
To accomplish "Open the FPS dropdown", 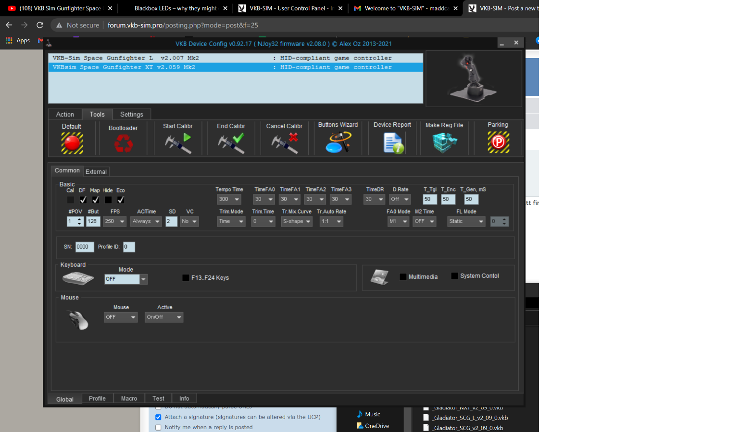I will [x=115, y=221].
